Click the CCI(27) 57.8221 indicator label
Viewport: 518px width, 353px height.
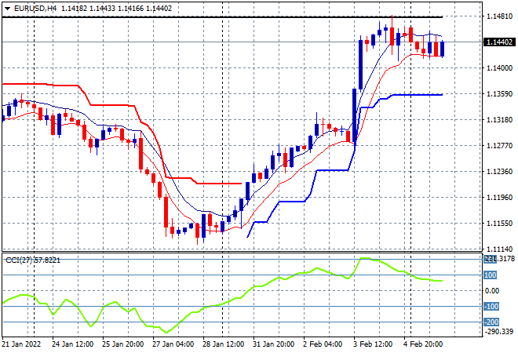pyautogui.click(x=33, y=260)
